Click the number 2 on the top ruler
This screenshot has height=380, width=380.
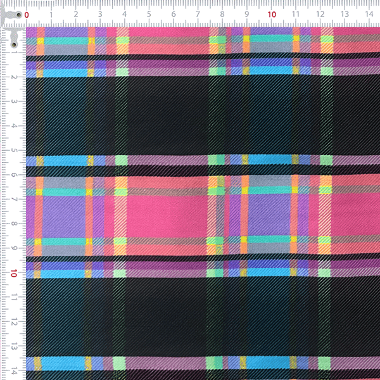pyautogui.click(x=76, y=15)
